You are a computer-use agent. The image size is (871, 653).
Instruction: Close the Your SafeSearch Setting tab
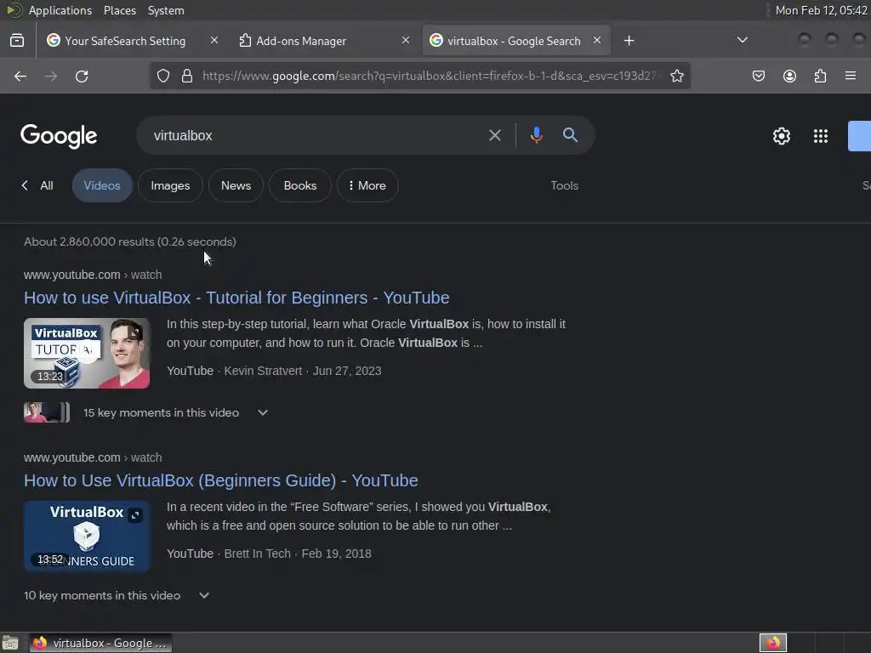[213, 41]
